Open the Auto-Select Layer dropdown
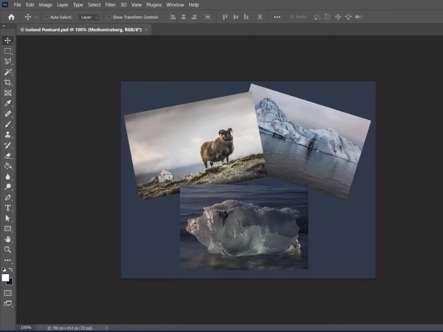 click(89, 17)
